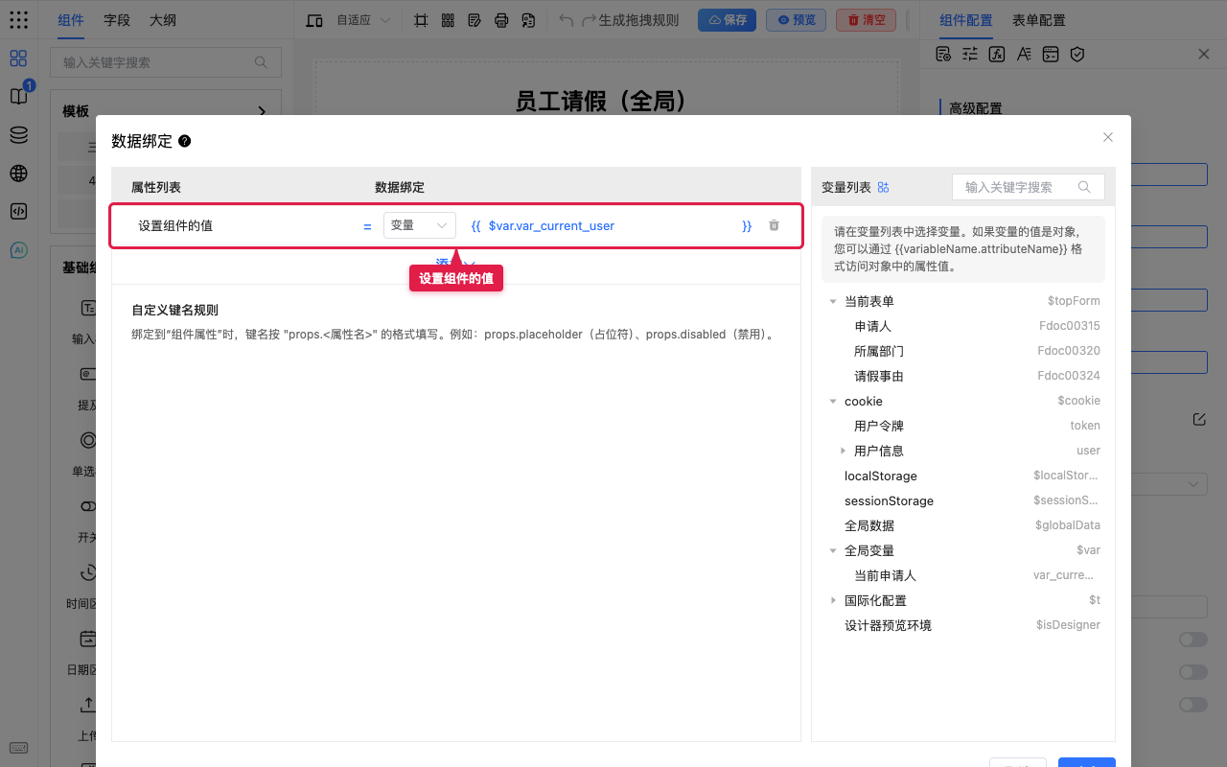Open the code brackets icon in sidebar
Viewport: 1227px width, 767px height.
pyautogui.click(x=18, y=212)
